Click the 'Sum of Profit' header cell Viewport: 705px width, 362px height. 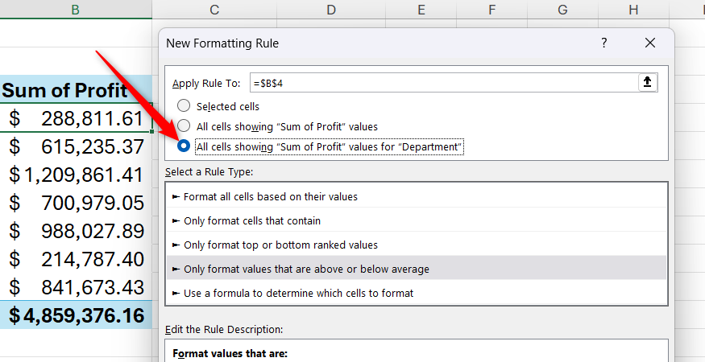(x=76, y=90)
